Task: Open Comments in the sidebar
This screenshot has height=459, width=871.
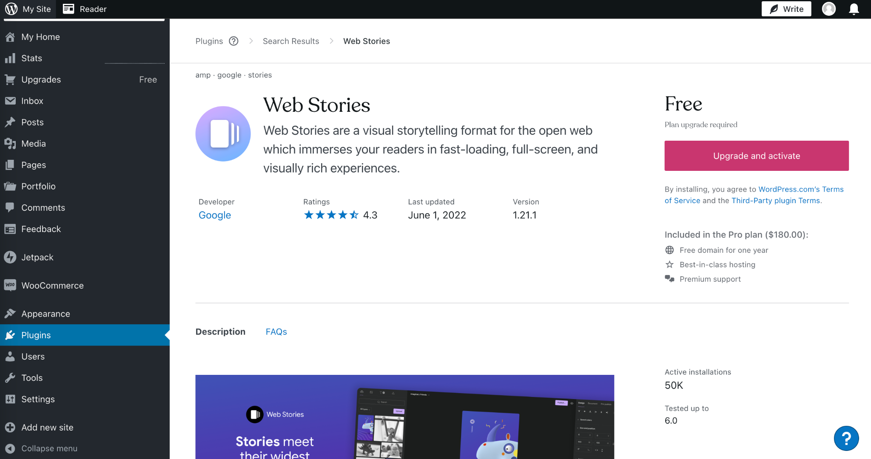Action: (x=85, y=207)
